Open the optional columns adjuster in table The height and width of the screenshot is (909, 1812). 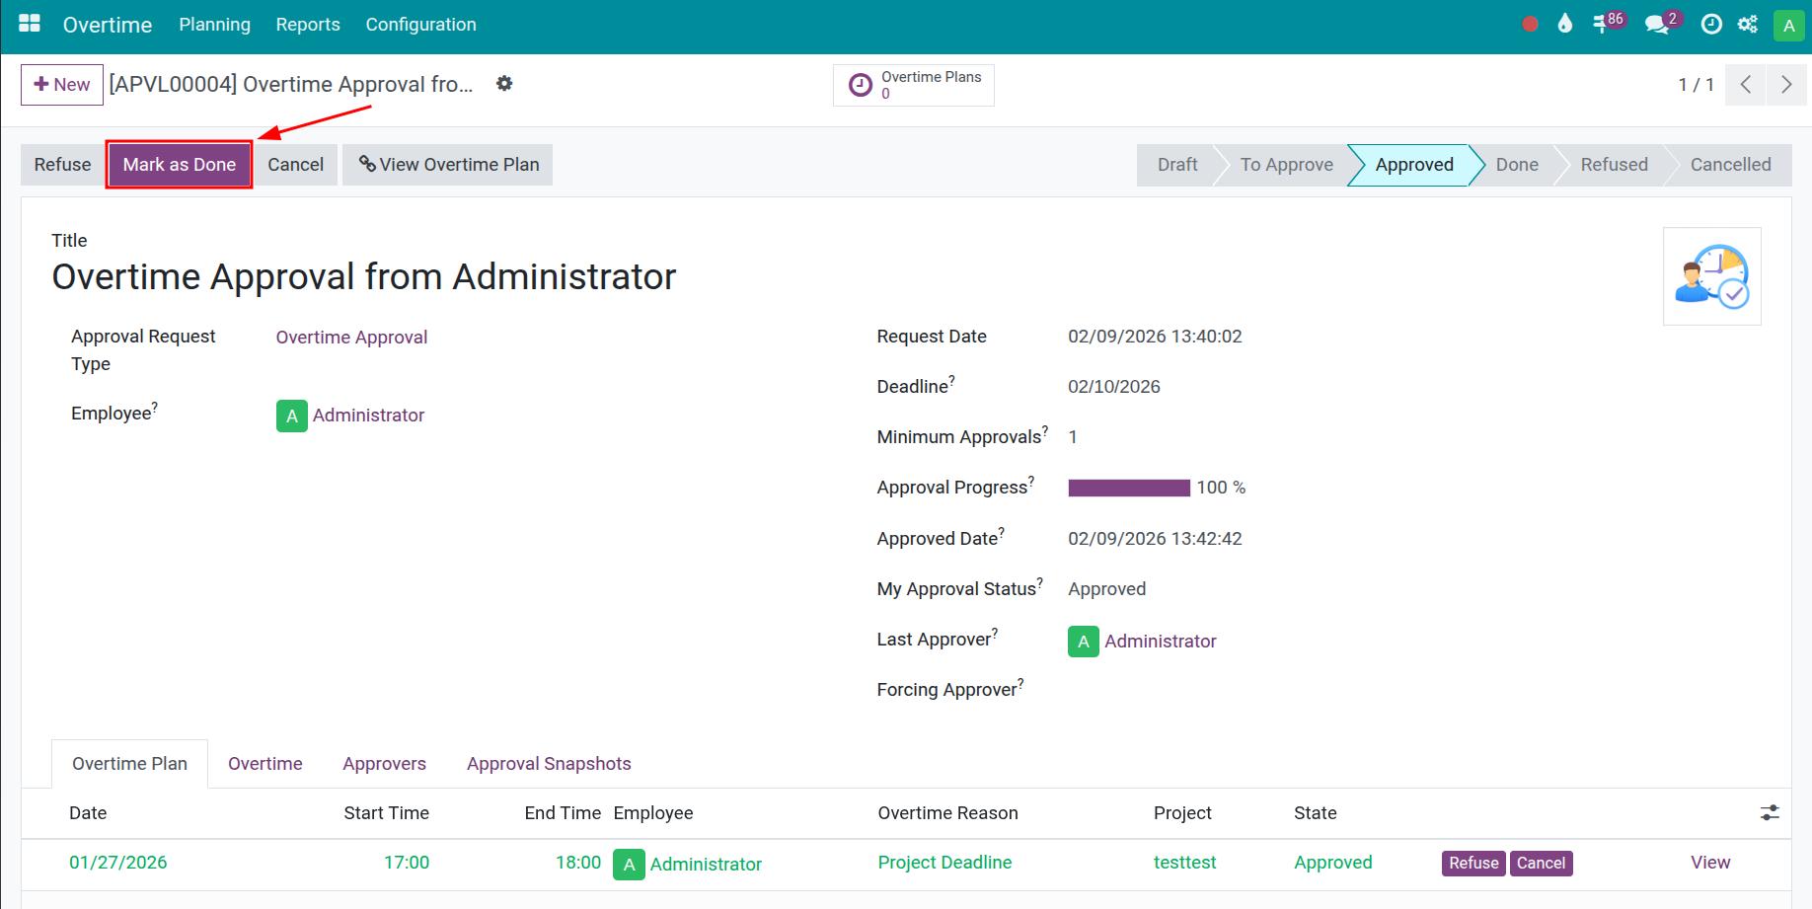click(x=1770, y=812)
